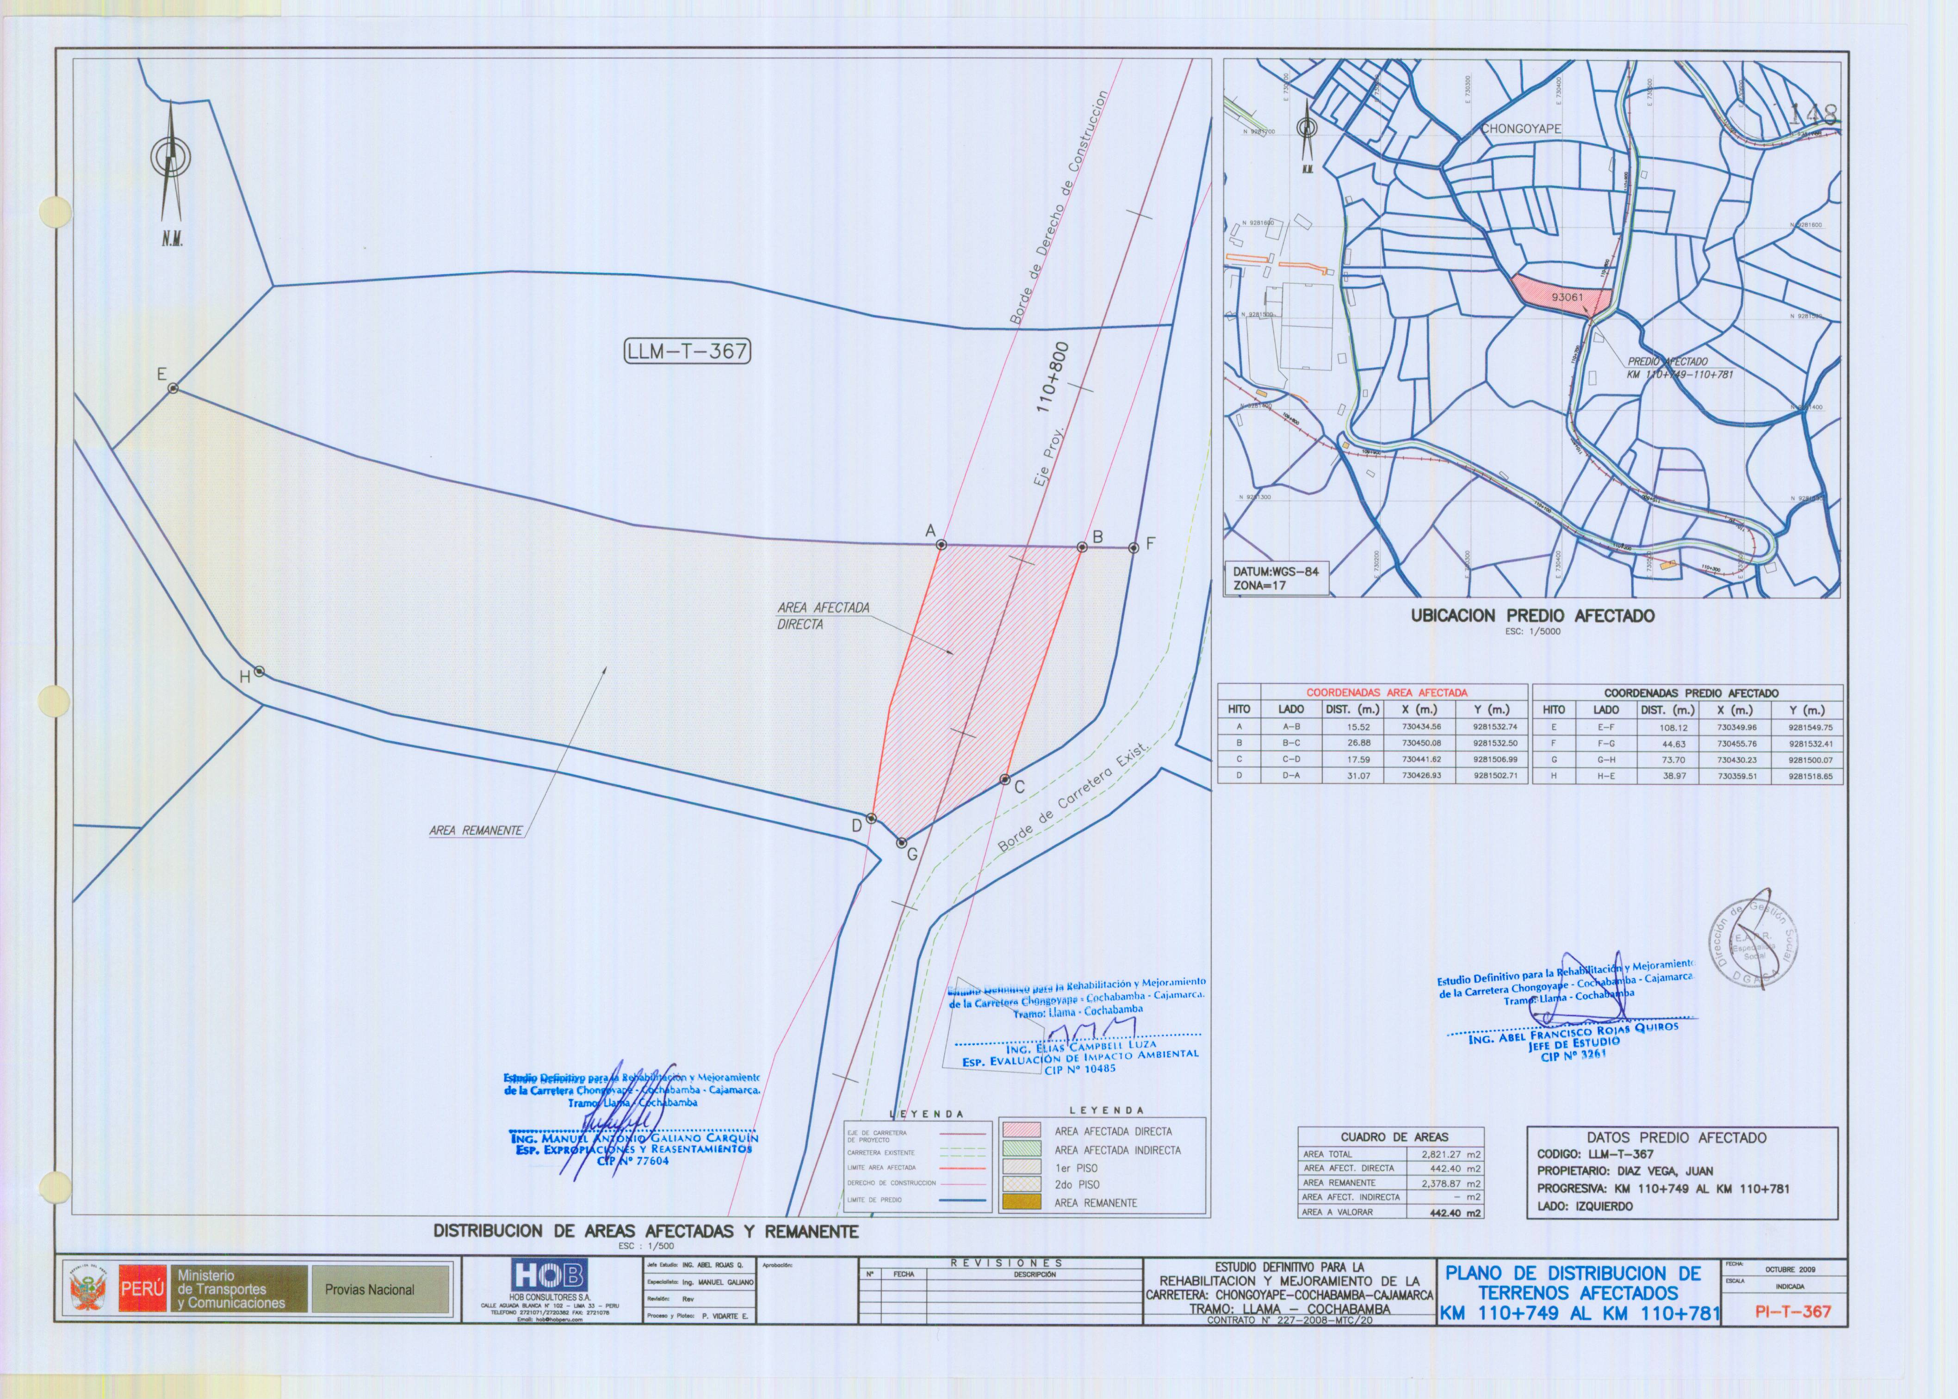Select survey marker point D

(871, 819)
